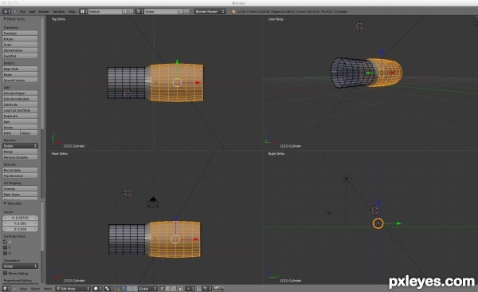Open the Select menu in 3D header
This screenshot has height=292, width=478.
(35, 288)
